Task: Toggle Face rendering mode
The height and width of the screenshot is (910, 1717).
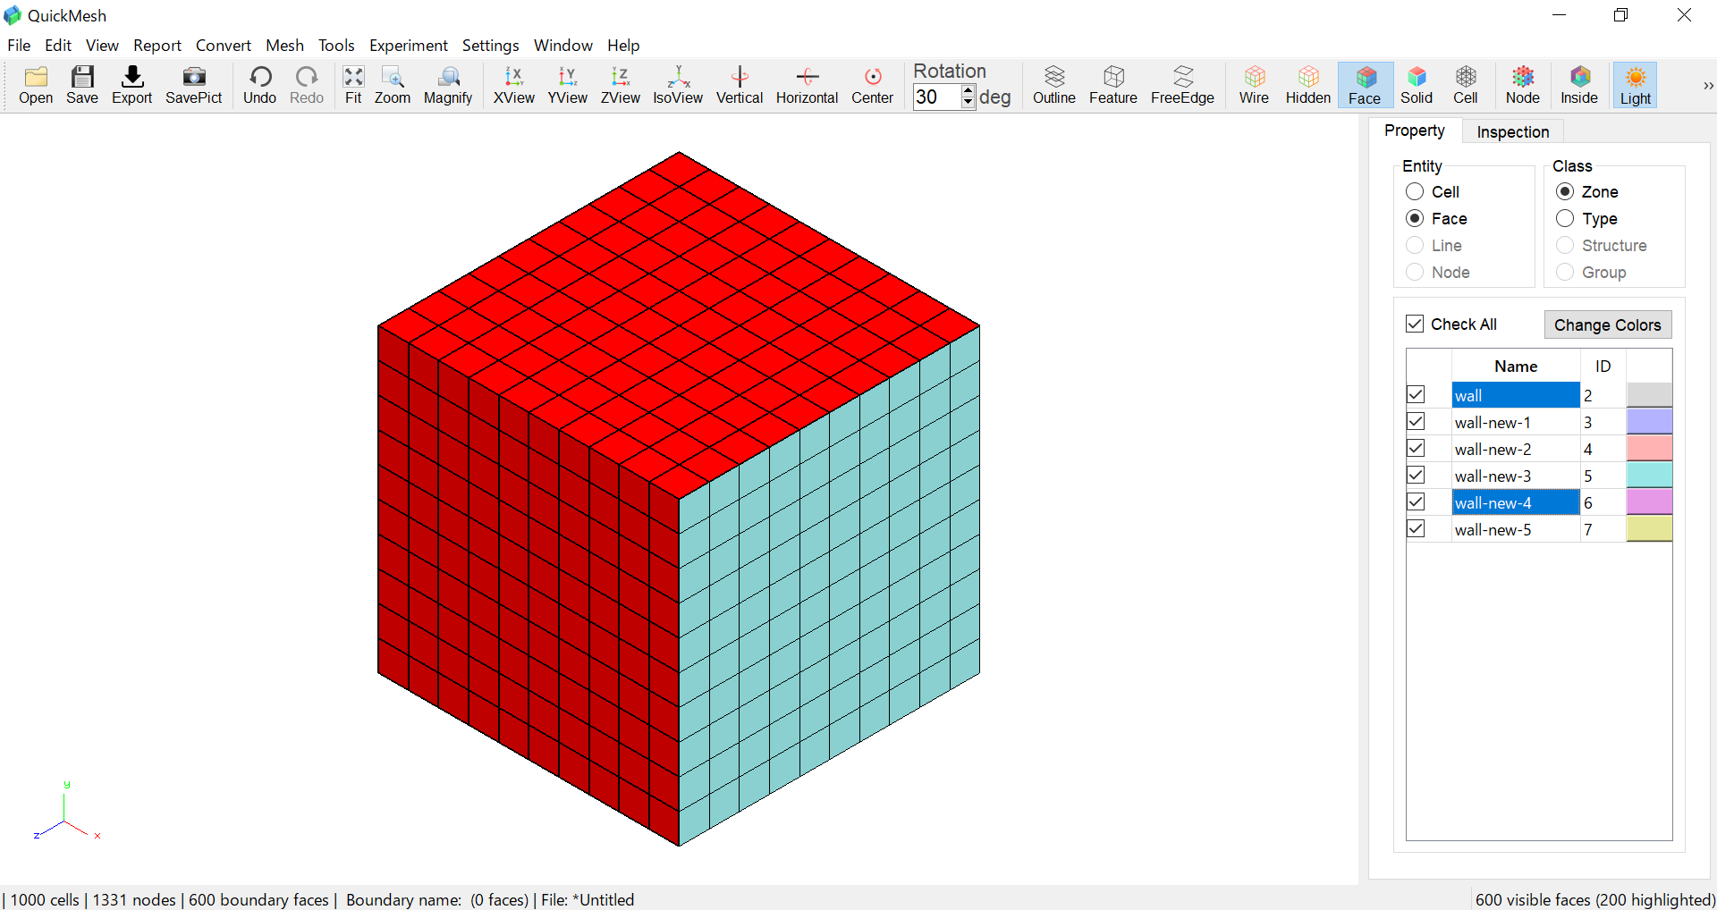Action: [x=1365, y=86]
